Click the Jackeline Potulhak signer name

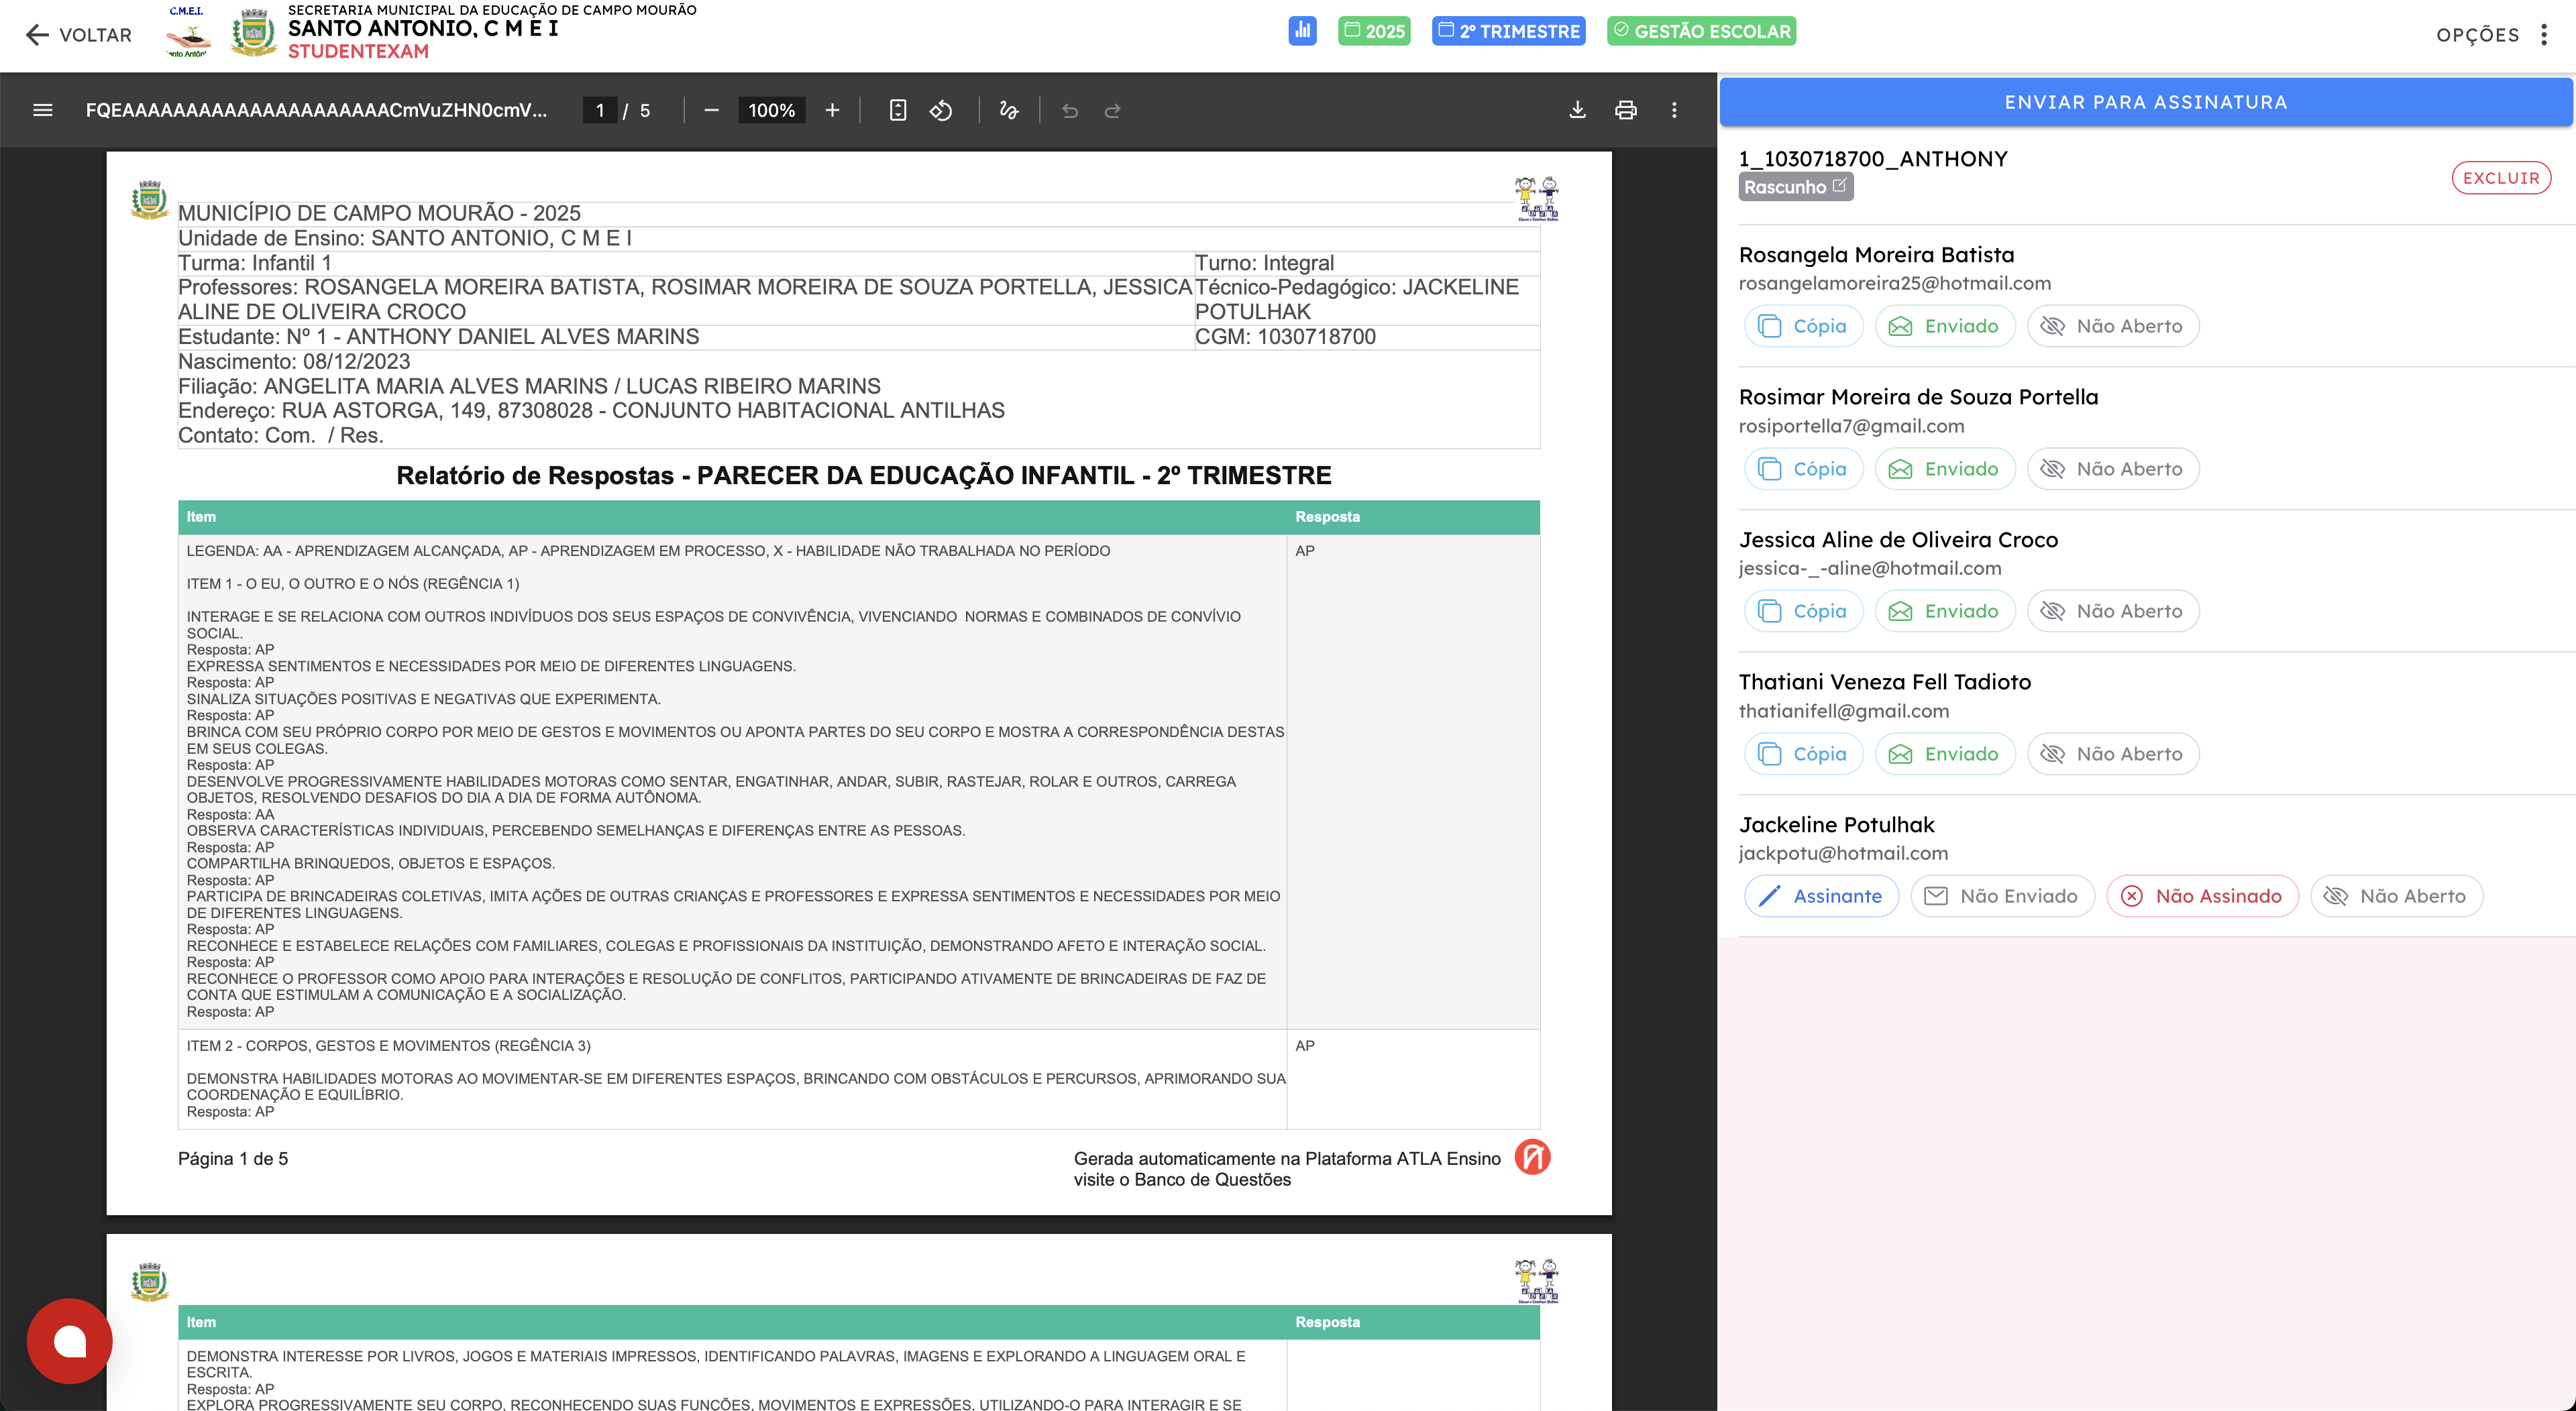(1836, 824)
